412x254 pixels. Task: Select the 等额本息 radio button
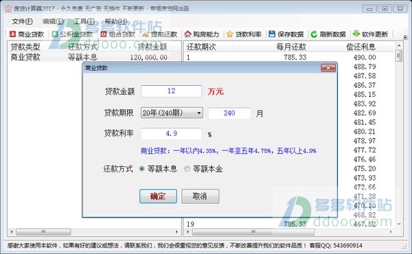pos(142,169)
